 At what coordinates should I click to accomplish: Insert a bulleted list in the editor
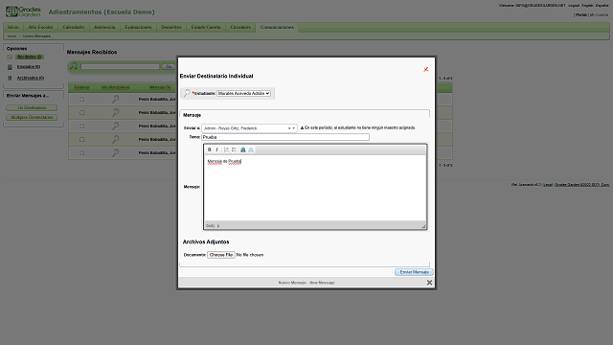234,149
